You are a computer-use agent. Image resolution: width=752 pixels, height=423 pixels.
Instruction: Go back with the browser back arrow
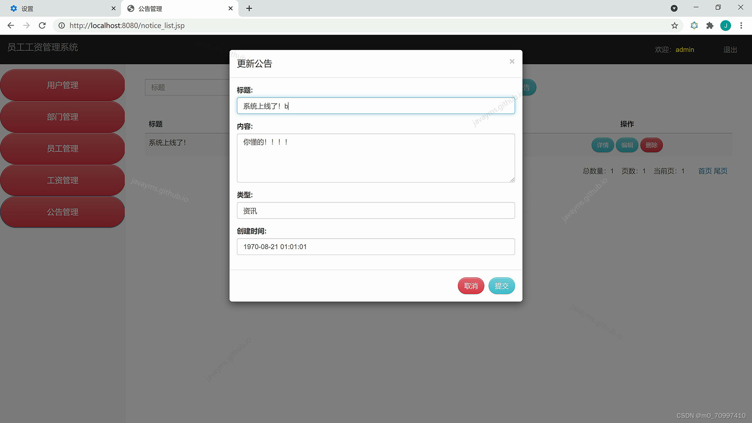[11, 25]
